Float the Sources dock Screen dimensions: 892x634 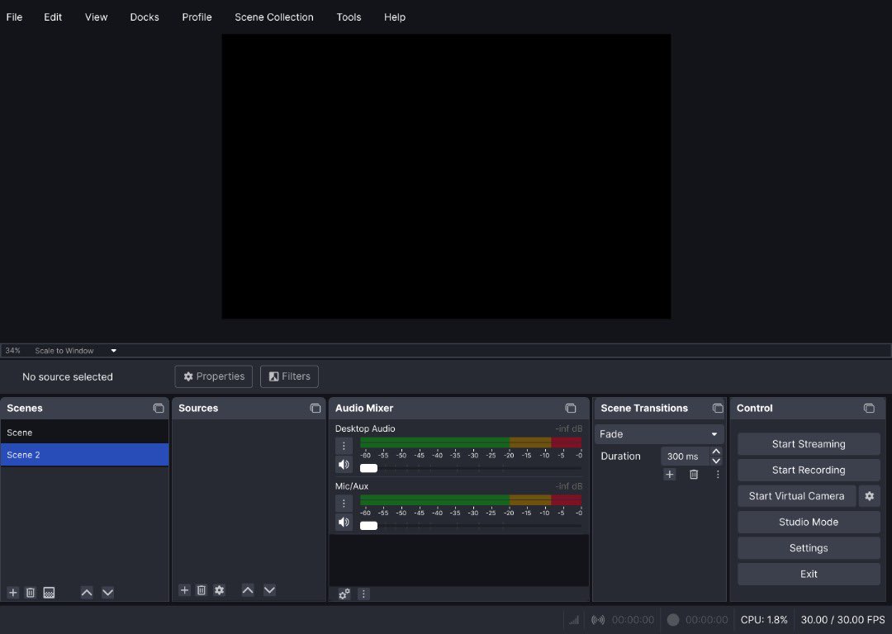pyautogui.click(x=316, y=409)
